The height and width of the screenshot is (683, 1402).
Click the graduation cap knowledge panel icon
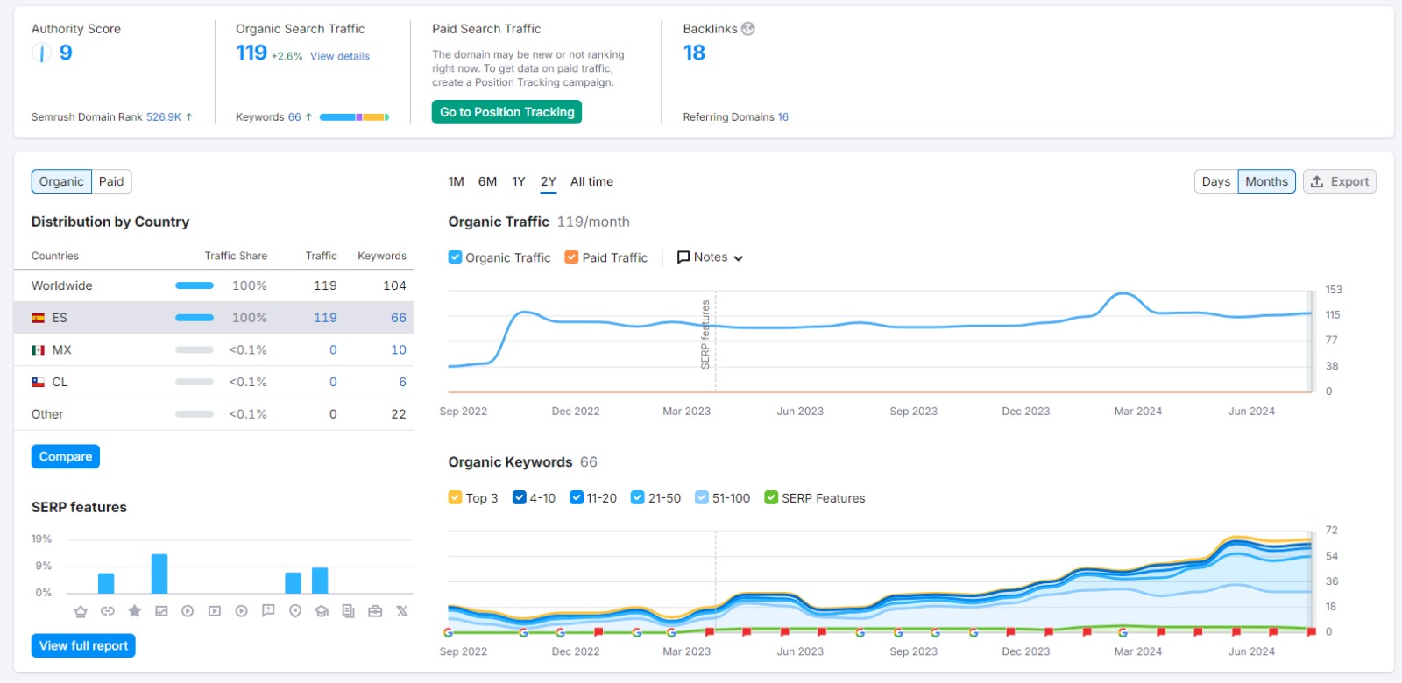(322, 611)
